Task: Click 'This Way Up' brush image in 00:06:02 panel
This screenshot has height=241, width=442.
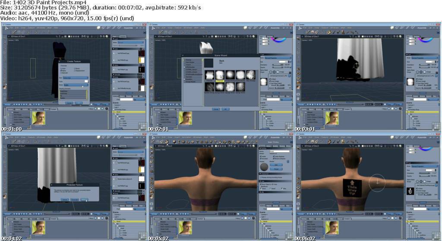Action: click(410, 191)
